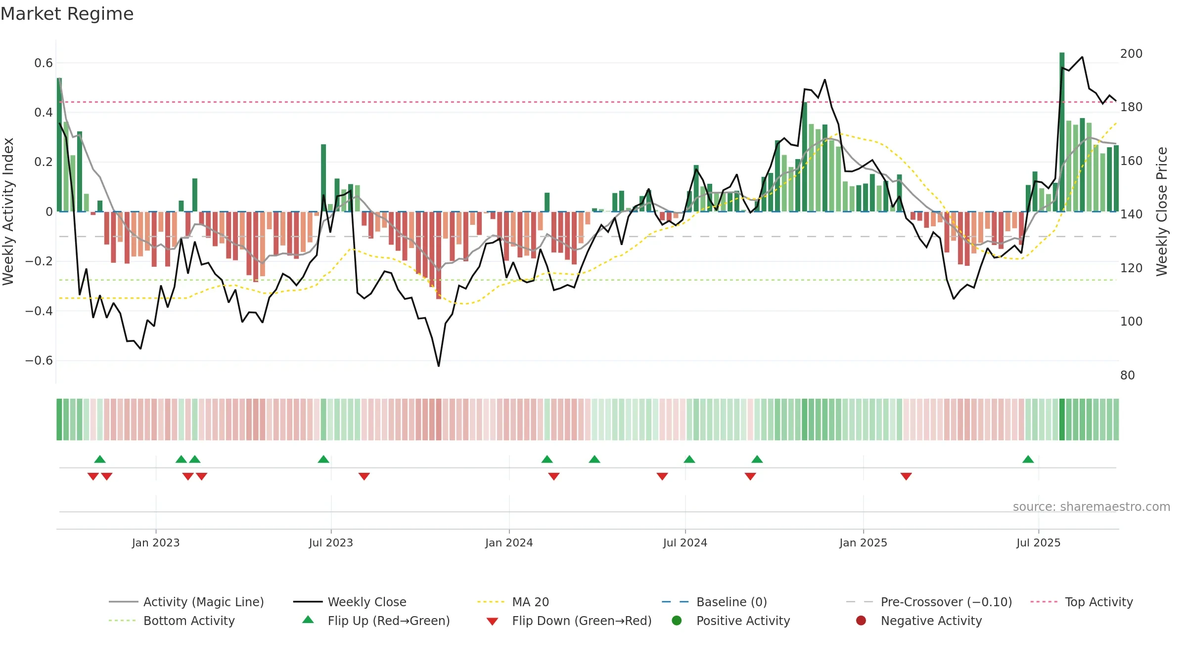Screen dimensions: 1187x667
Task: Click the first dark green bar on the regime heat strip
Action: (x=59, y=419)
